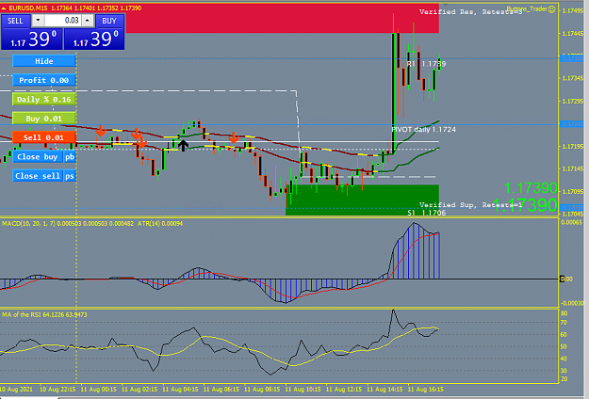
Task: Click the Hide panel button
Action: point(44,61)
